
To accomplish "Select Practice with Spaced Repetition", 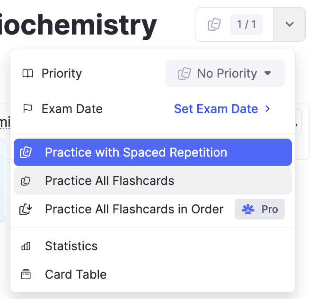I will [136, 152].
